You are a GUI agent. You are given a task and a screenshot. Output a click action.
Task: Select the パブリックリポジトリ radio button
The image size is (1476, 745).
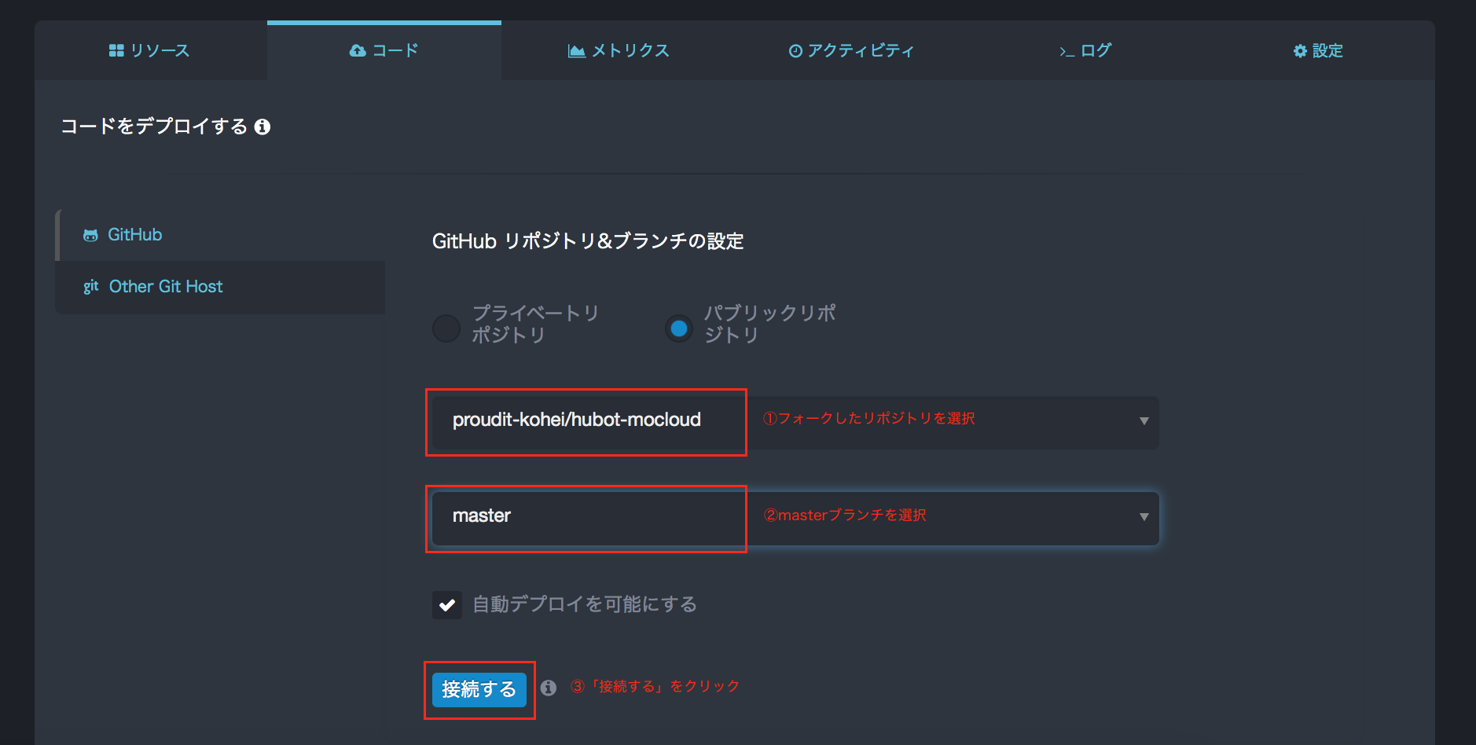678,328
